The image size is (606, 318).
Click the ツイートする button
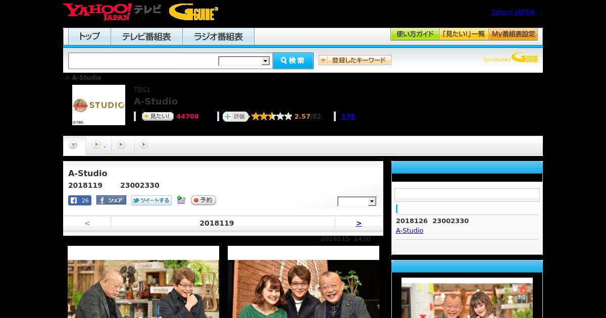[151, 200]
